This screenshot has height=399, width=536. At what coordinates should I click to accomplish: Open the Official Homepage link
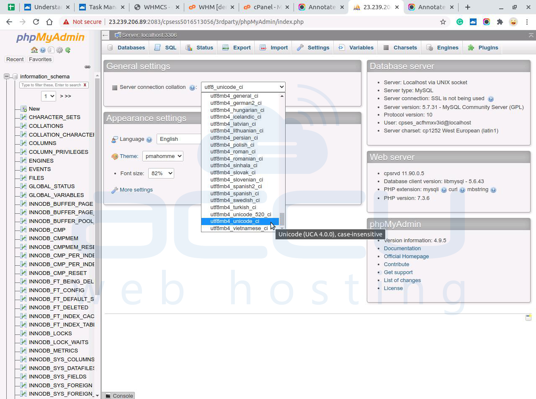coord(406,256)
